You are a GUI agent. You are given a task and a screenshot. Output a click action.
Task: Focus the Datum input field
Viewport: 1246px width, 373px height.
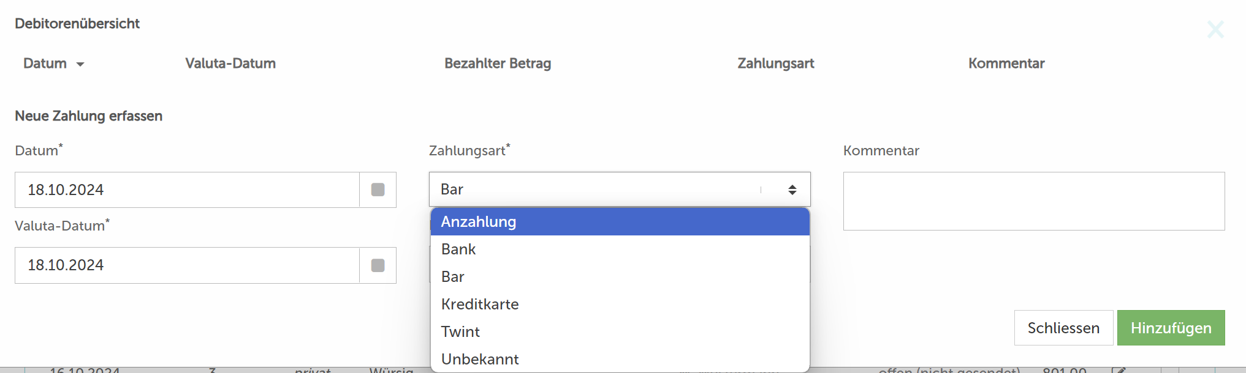click(x=187, y=190)
